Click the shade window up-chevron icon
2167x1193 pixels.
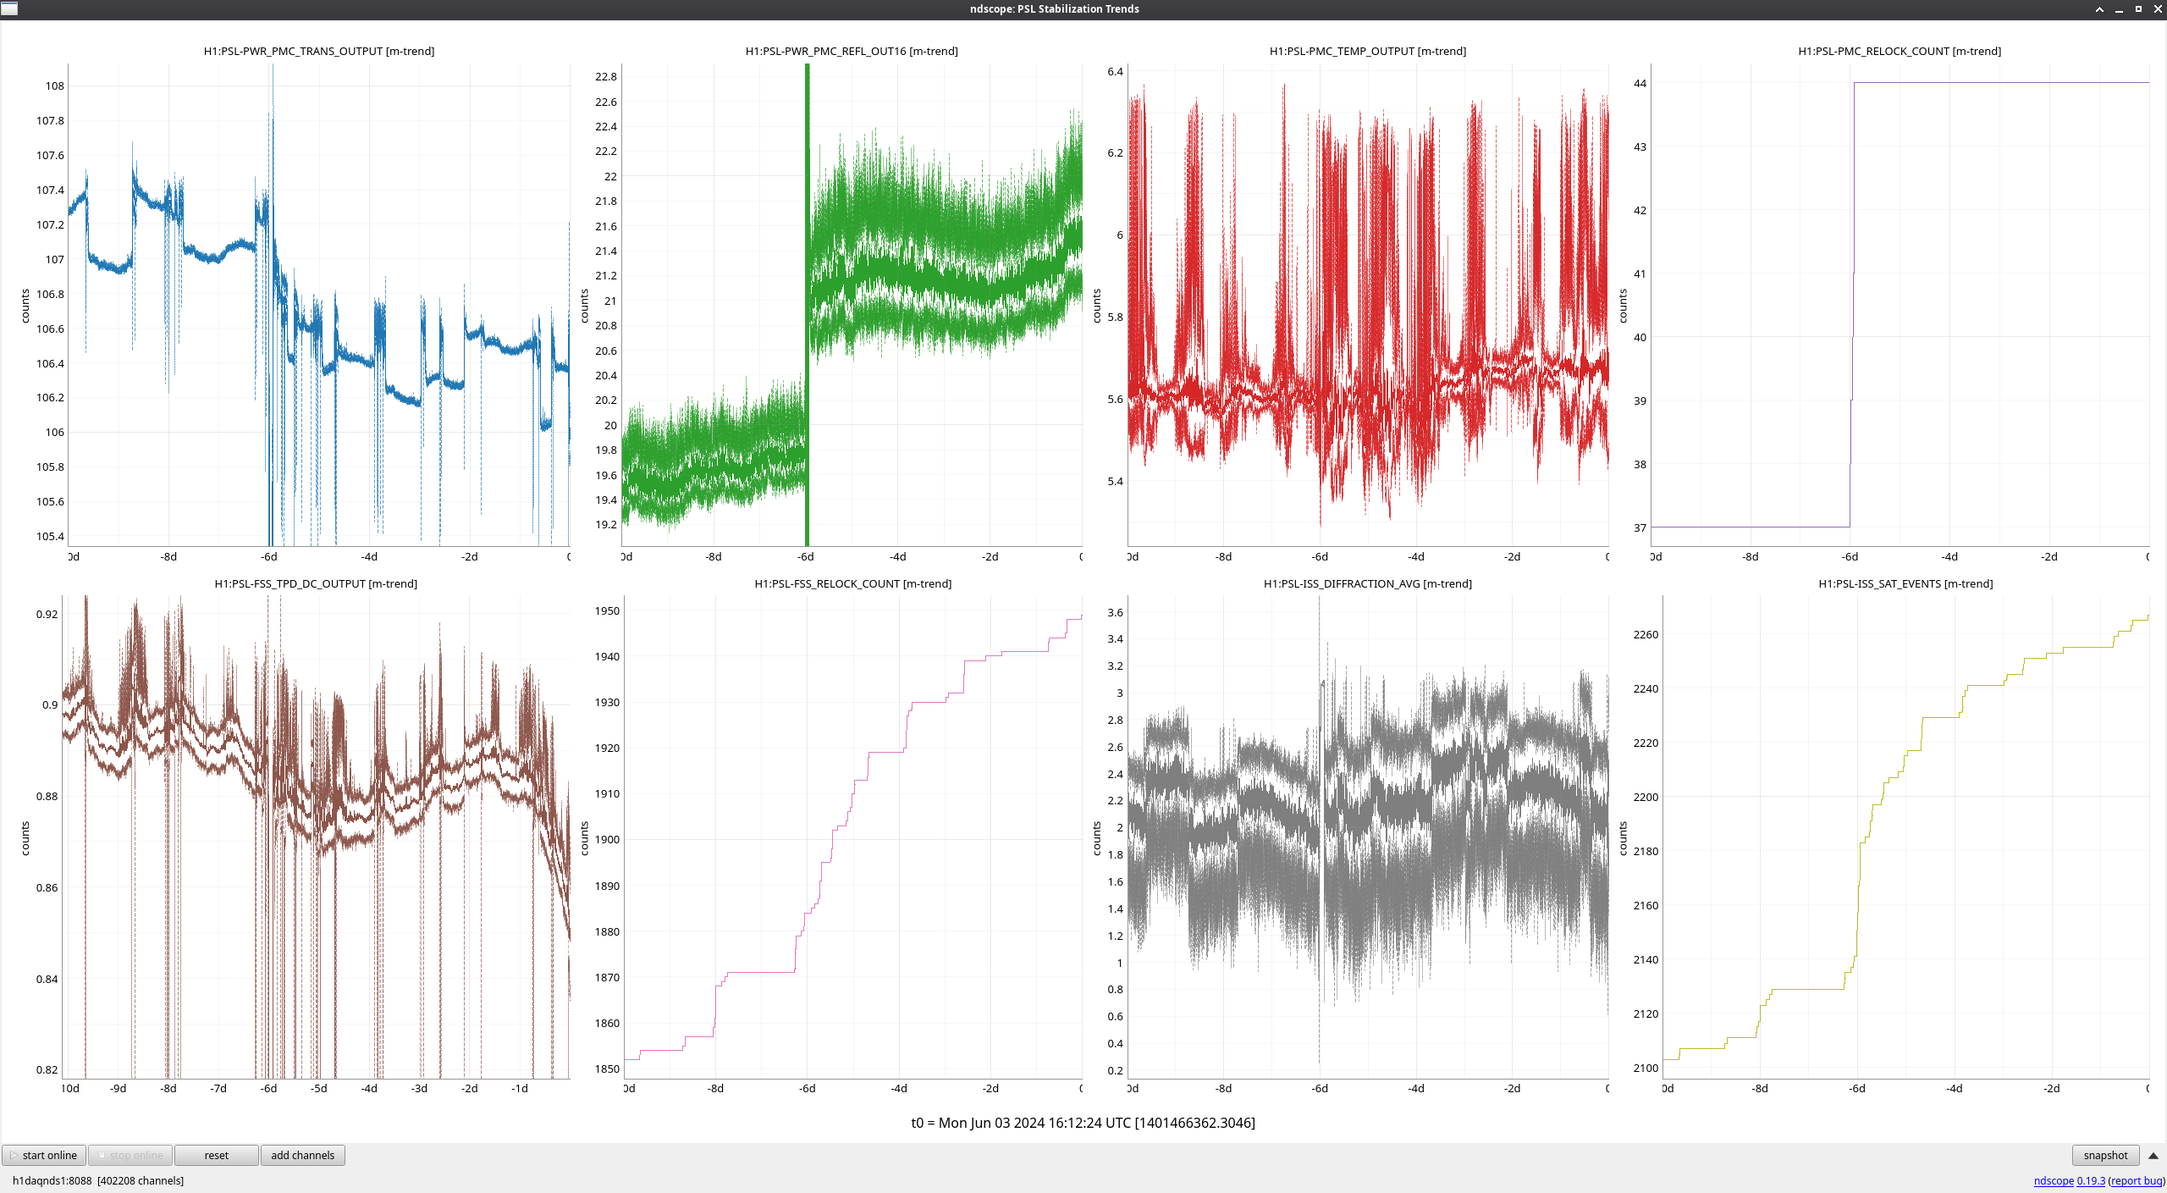[2099, 9]
